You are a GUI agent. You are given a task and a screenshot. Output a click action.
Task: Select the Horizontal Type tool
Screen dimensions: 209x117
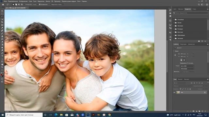pyautogui.click(x=2, y=56)
